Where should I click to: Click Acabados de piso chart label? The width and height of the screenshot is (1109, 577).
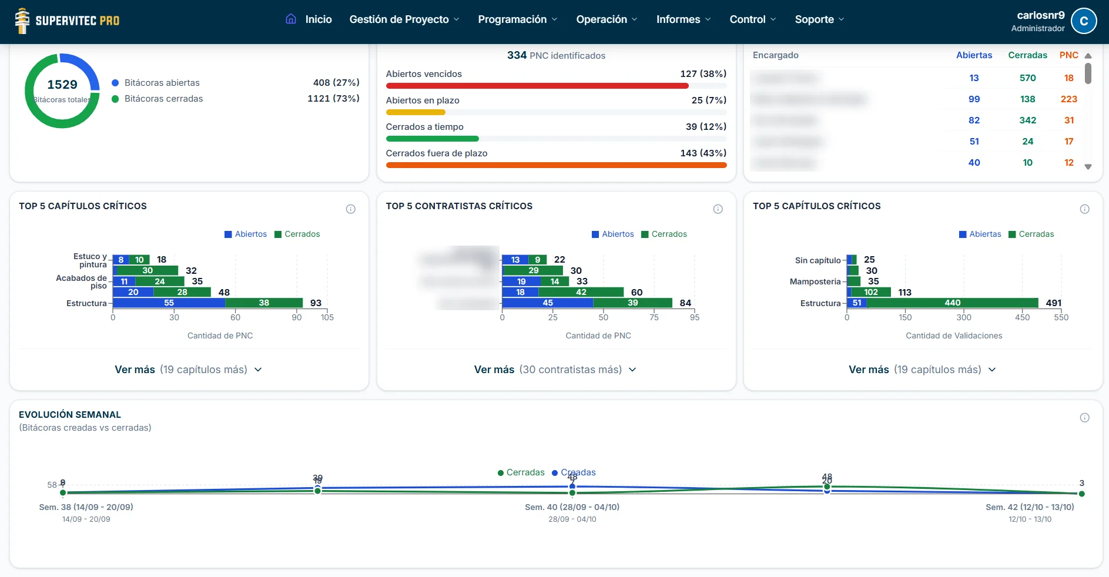[81, 282]
